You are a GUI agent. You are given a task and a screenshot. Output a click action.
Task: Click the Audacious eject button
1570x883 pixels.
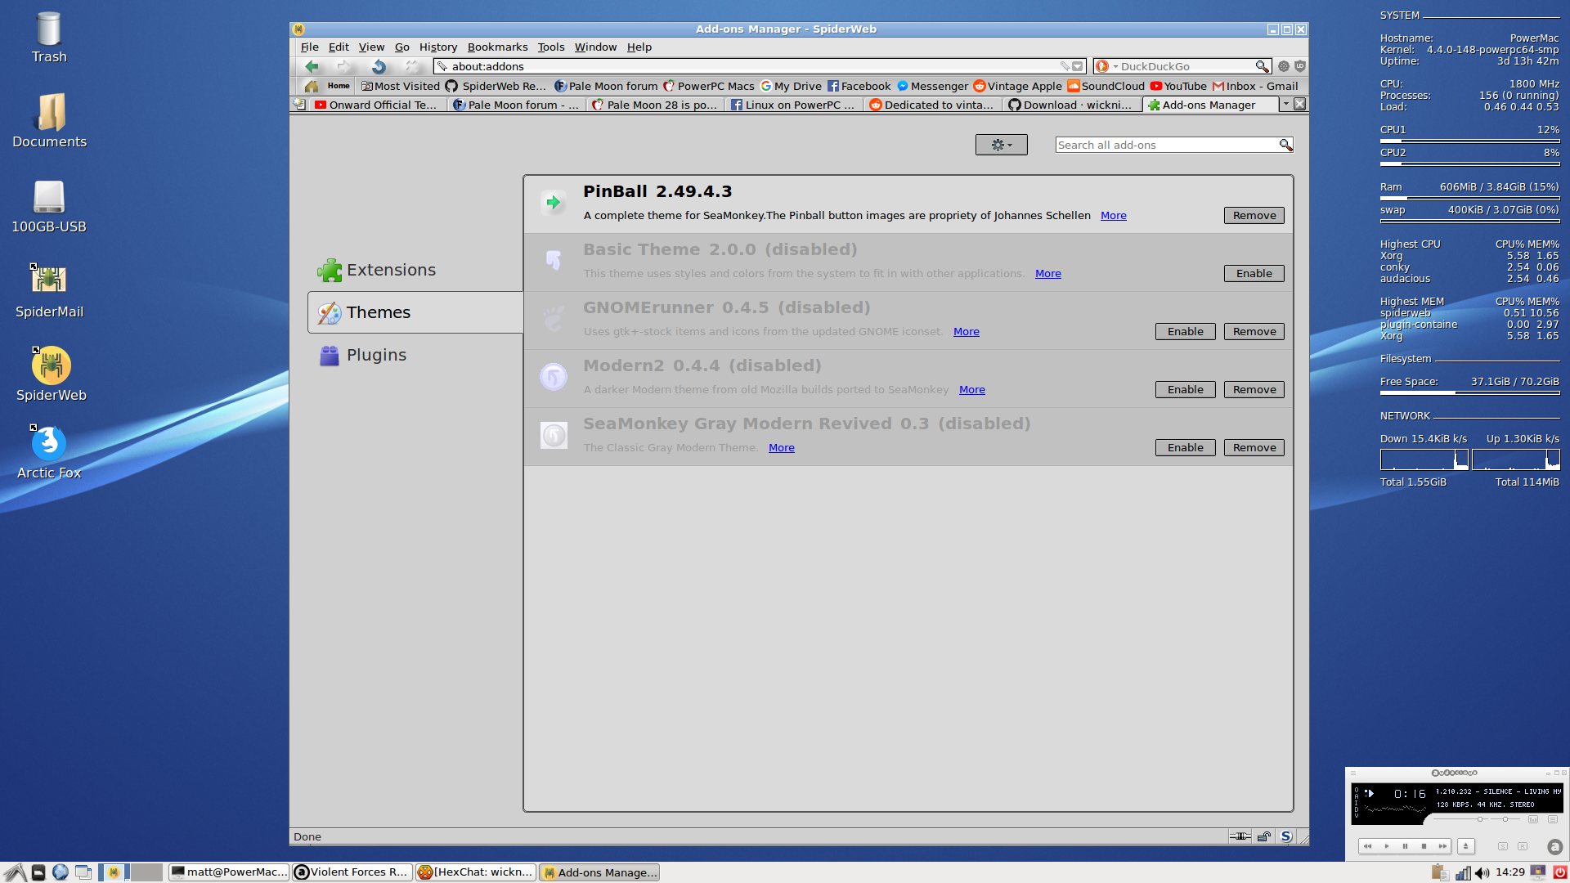[x=1465, y=846]
